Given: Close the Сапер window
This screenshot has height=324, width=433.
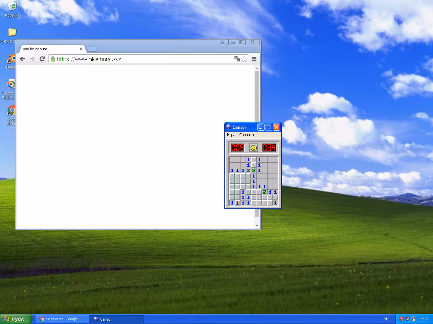Looking at the screenshot, I should tap(276, 127).
